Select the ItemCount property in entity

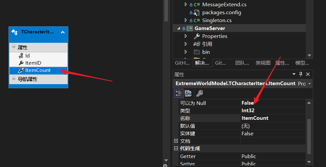(38, 70)
